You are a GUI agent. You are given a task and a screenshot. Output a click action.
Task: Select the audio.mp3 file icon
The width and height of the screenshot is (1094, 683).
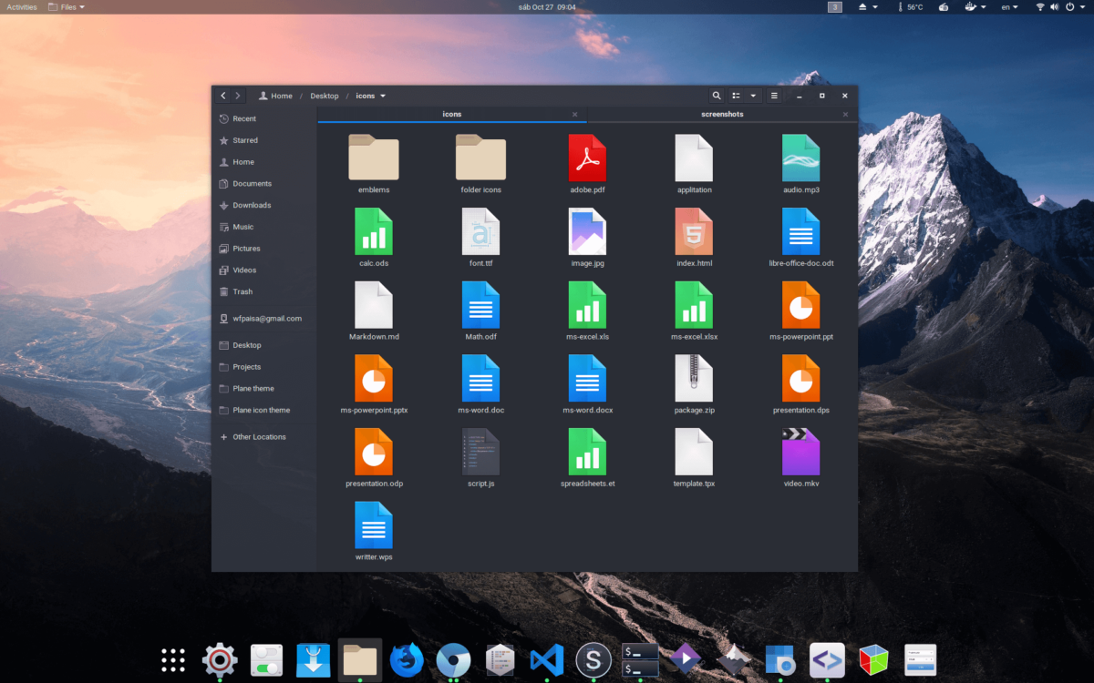800,158
